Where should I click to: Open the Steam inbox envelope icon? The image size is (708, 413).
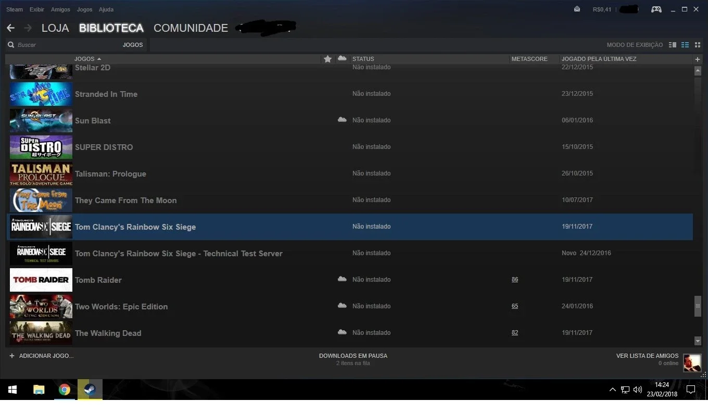point(577,9)
